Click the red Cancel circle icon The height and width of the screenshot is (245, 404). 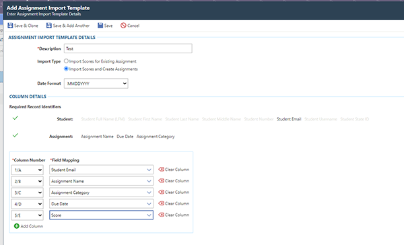tap(123, 26)
